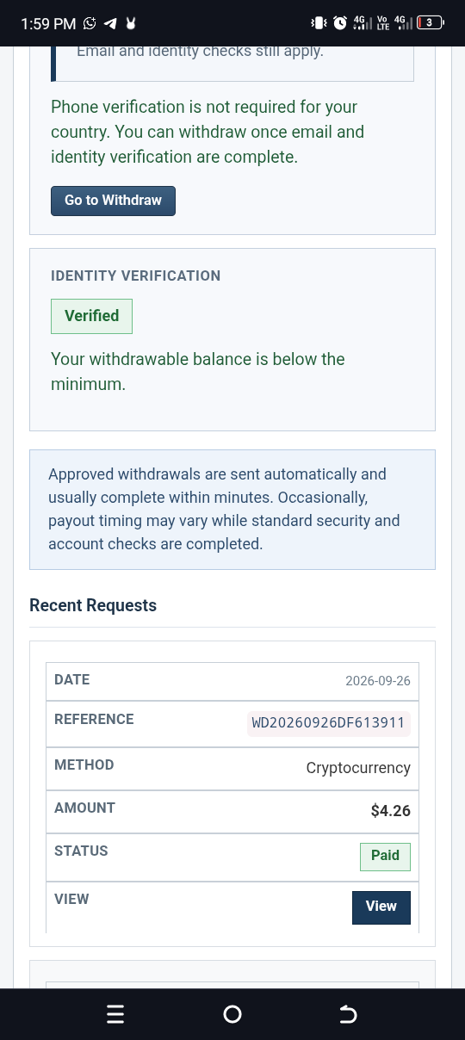Tap the battery level indicator
Image resolution: width=465 pixels, height=1040 pixels.
[431, 23]
